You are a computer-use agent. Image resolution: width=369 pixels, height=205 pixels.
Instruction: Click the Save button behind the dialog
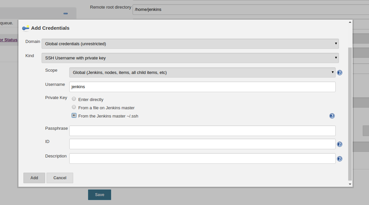point(100,195)
